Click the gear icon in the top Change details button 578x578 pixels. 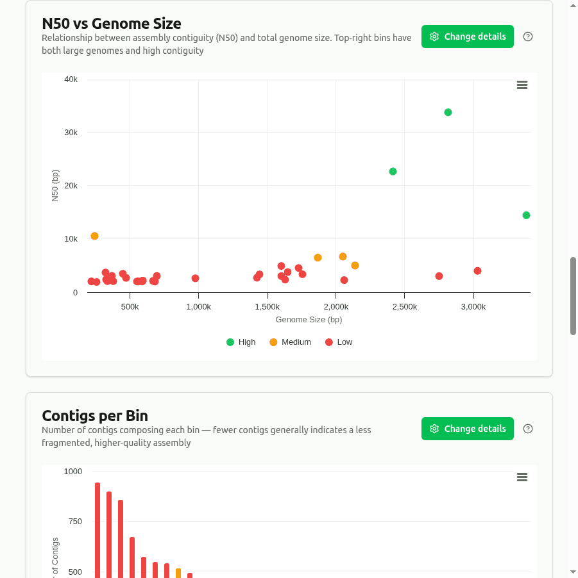(434, 37)
